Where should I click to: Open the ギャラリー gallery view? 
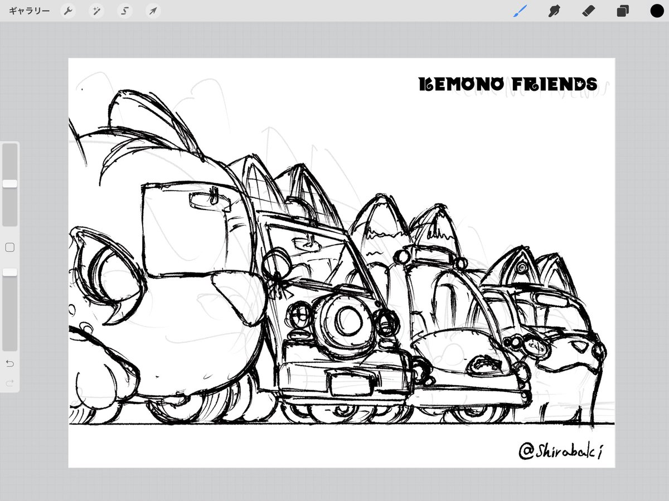[29, 11]
